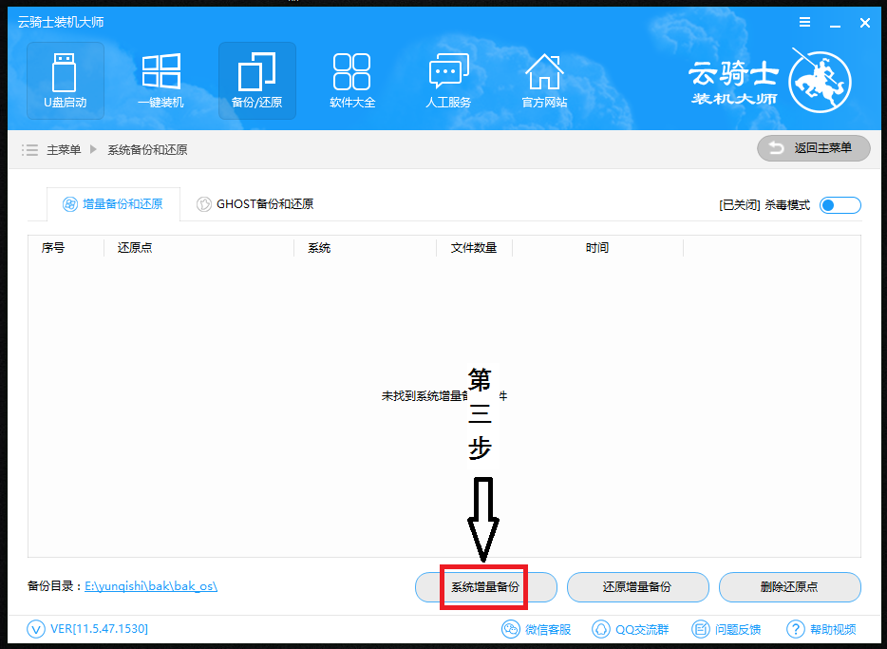Image resolution: width=887 pixels, height=649 pixels.
Task: Switch to GHOST备份和还原 tab
Action: (255, 204)
